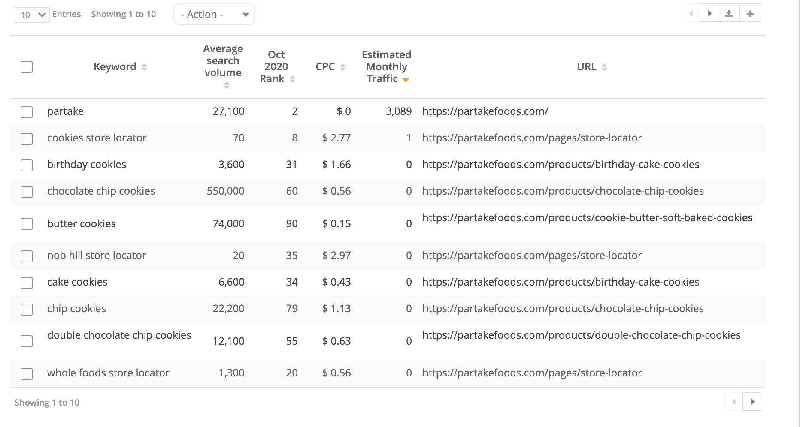Click CPC value $ 1.13
This screenshot has height=427, width=800.
[x=336, y=309]
